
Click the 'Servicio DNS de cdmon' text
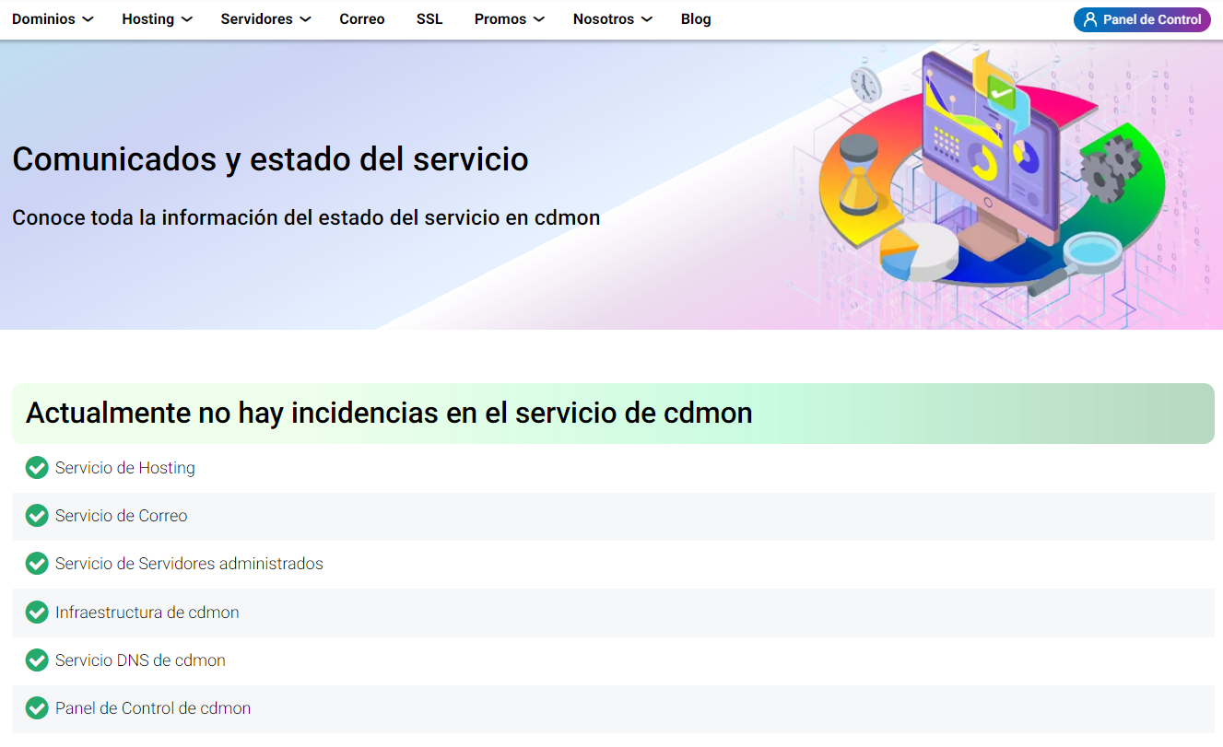[x=140, y=660]
